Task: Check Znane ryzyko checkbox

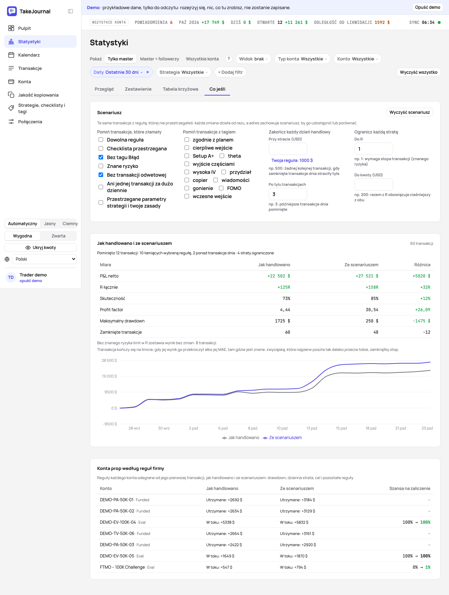Action: (101, 166)
